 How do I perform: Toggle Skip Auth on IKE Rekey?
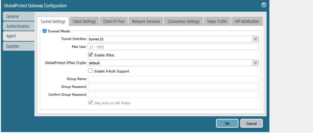pos(90,103)
